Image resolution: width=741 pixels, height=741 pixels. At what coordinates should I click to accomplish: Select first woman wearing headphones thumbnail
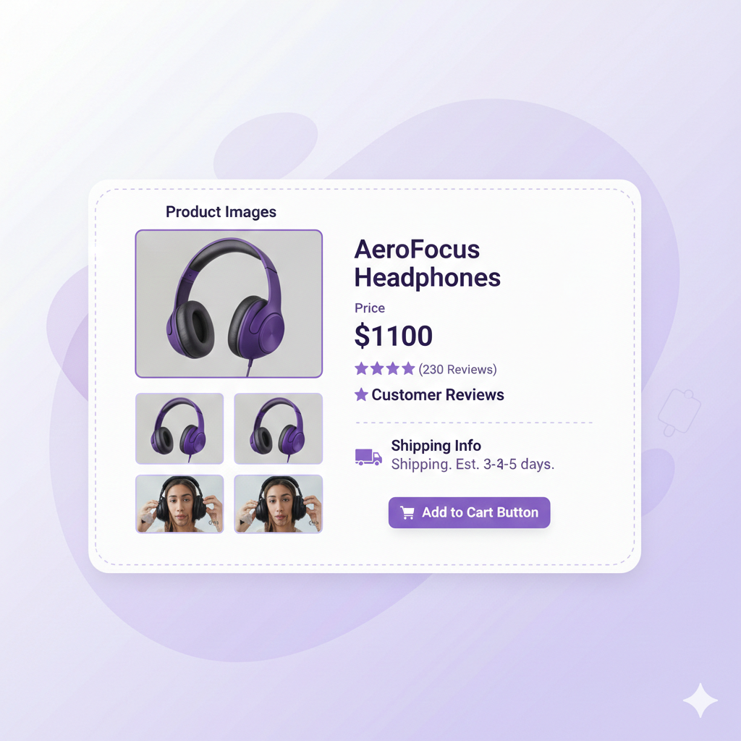coord(179,504)
